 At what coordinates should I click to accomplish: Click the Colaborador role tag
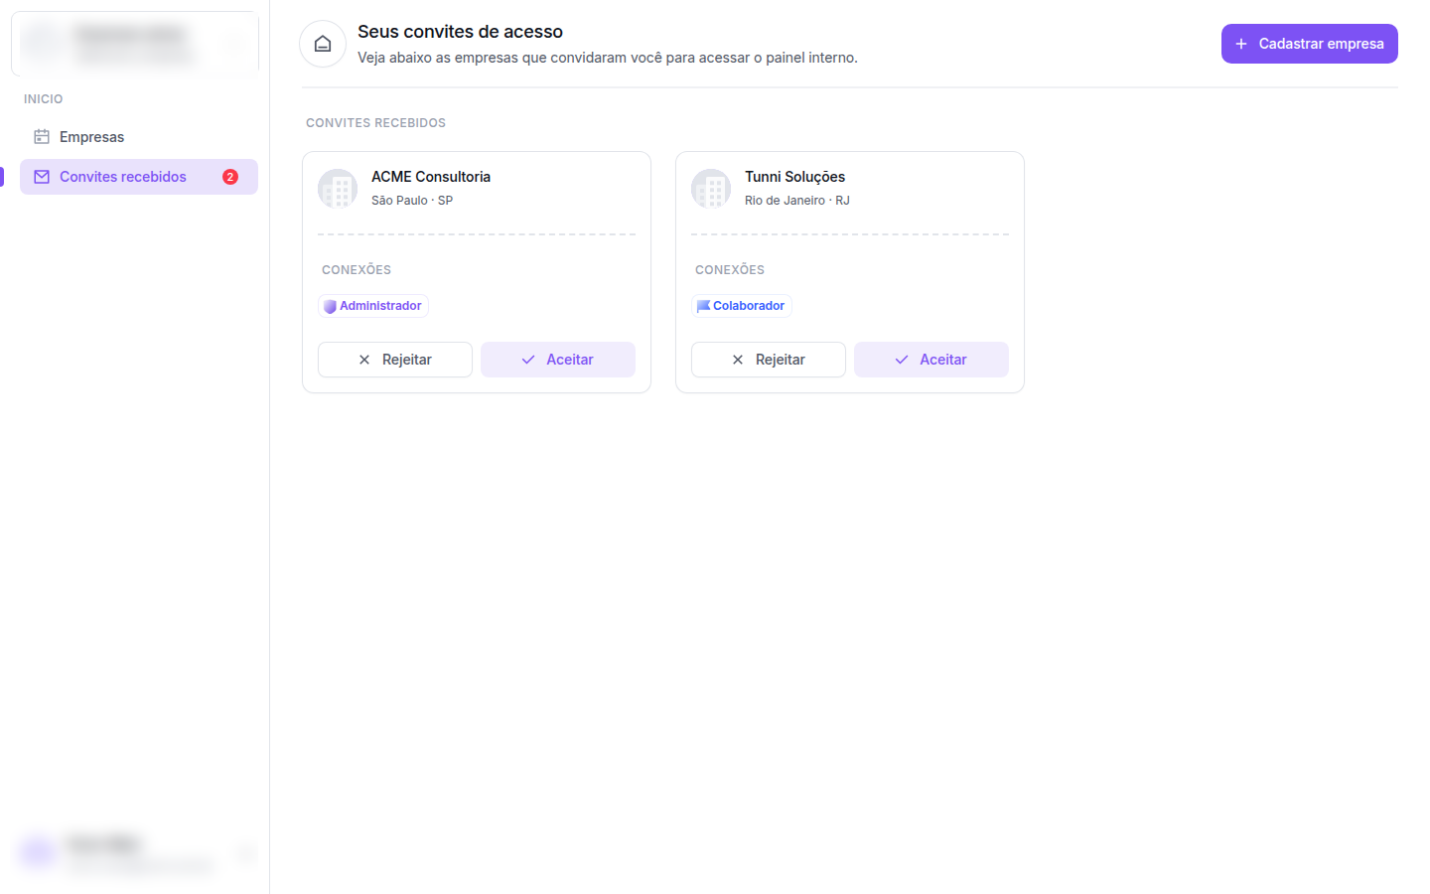tap(742, 306)
